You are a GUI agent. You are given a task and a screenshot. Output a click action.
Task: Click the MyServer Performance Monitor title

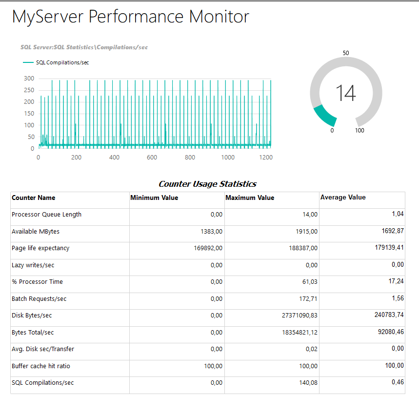(x=130, y=17)
